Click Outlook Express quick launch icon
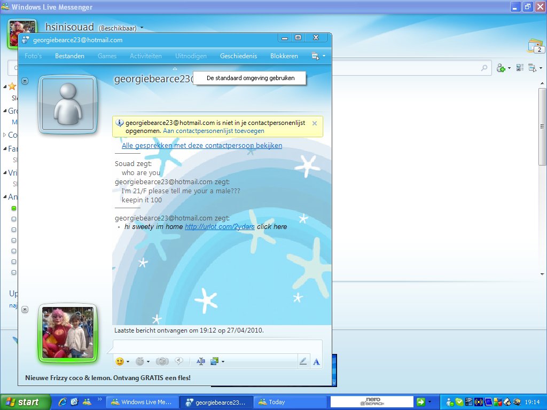Image resolution: width=547 pixels, height=410 pixels. point(74,402)
